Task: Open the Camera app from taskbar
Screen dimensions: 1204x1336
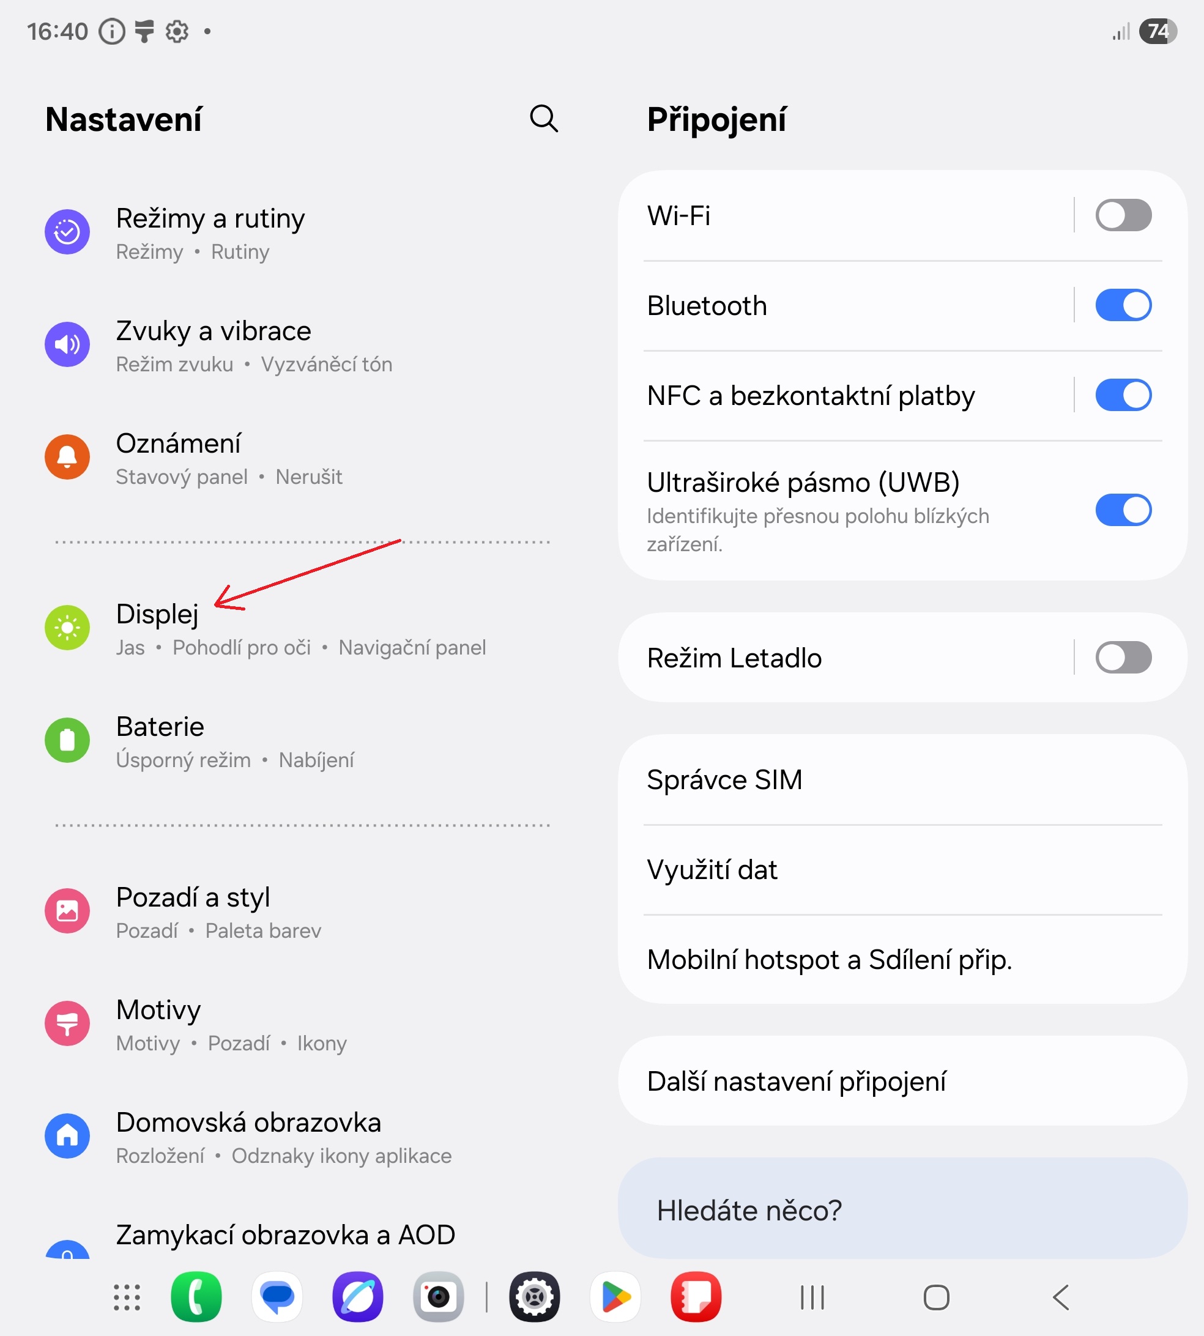Action: tap(439, 1297)
